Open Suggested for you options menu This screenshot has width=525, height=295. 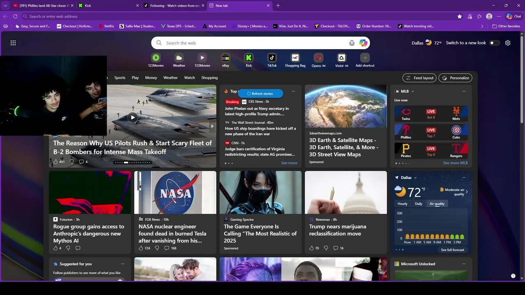click(x=123, y=264)
